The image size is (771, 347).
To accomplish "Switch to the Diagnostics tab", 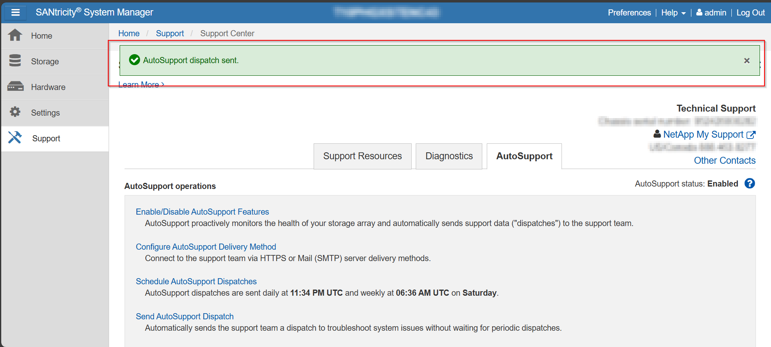I will click(x=449, y=156).
